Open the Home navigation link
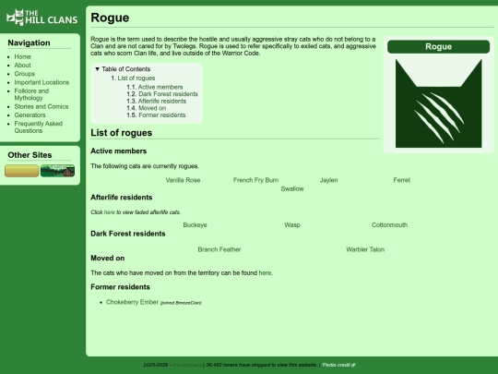Viewport: 498px width, 374px height. click(22, 56)
